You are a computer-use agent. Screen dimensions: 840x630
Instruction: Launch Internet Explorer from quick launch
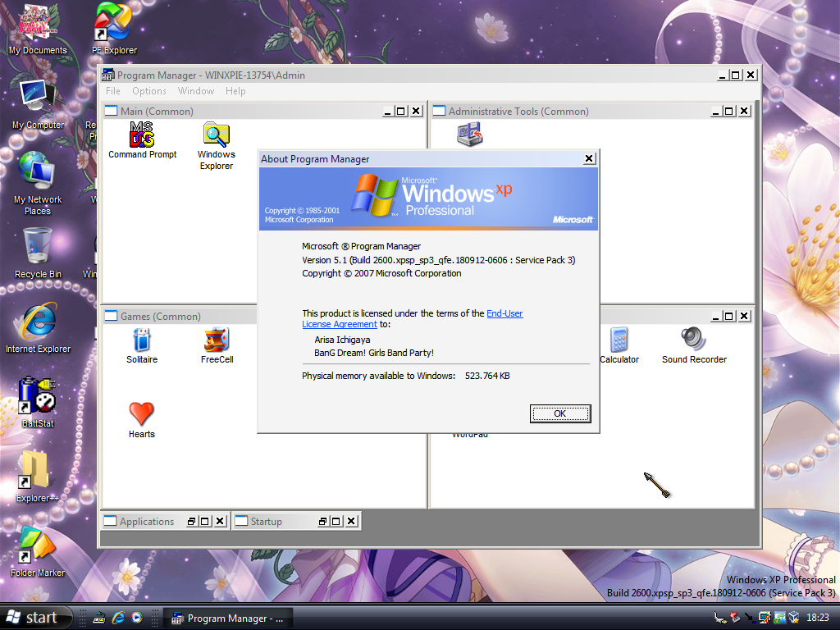pos(118,618)
